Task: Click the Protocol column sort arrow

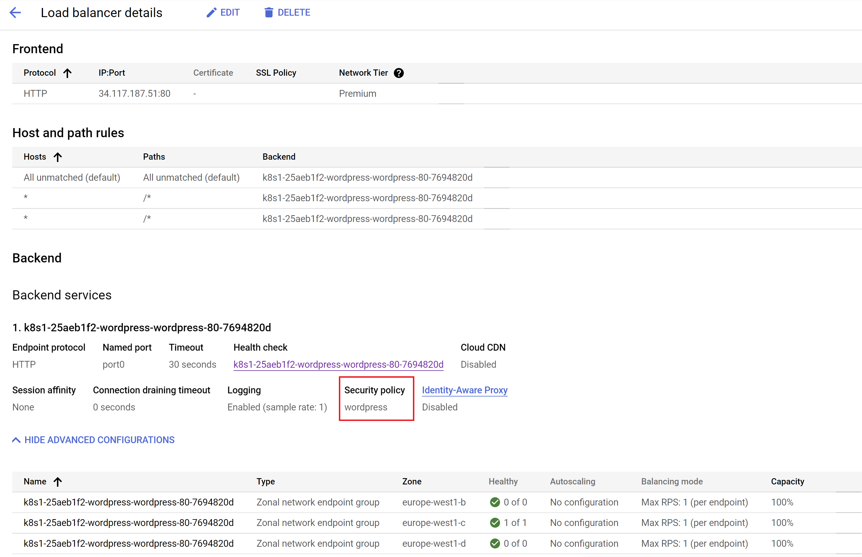Action: [68, 73]
